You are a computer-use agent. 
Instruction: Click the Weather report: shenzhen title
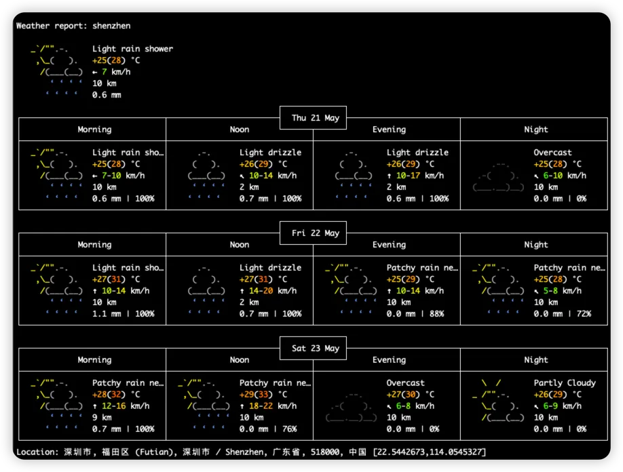click(x=73, y=26)
